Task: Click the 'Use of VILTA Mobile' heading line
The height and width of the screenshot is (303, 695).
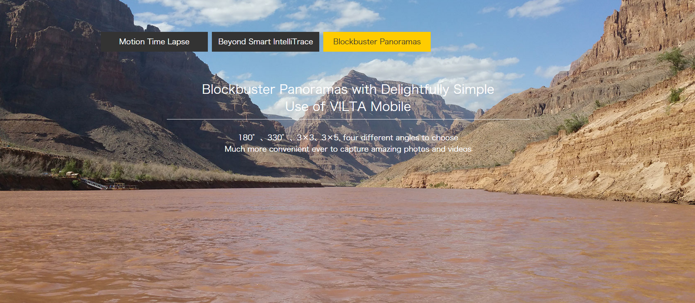Action: [x=348, y=107]
